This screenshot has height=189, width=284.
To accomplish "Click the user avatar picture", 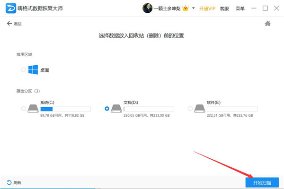I will (147, 9).
